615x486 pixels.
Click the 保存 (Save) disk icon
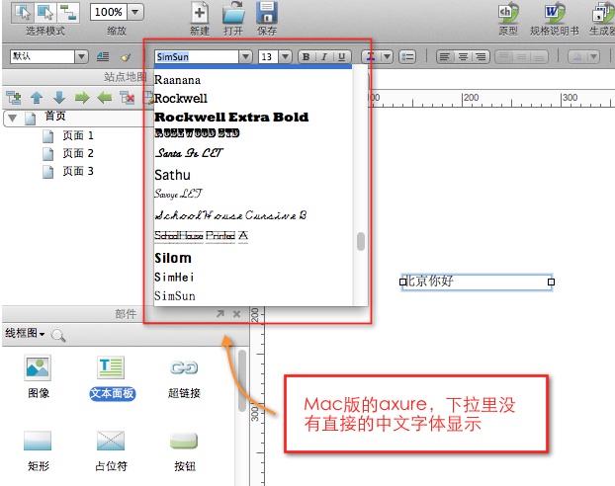pyautogui.click(x=267, y=13)
